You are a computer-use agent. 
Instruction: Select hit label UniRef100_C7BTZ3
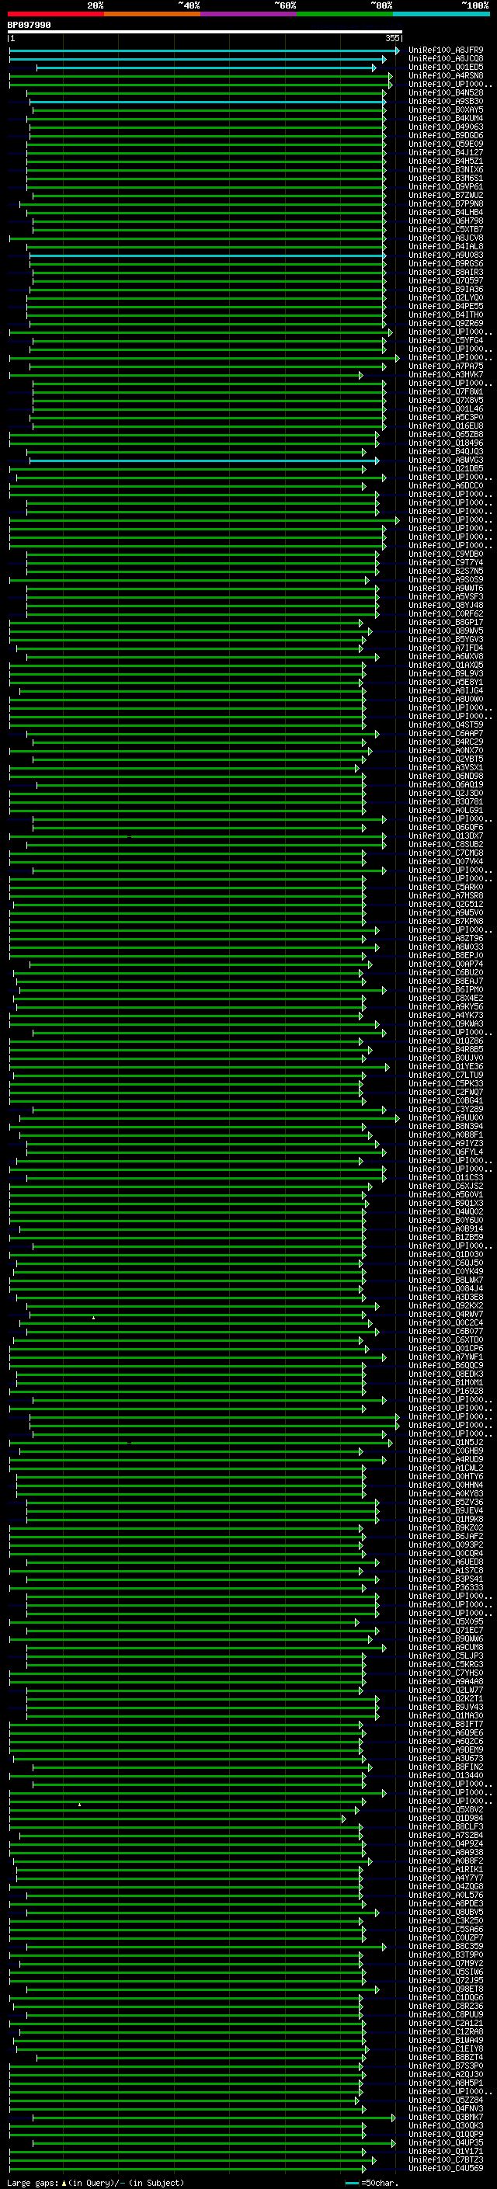click(446, 2159)
